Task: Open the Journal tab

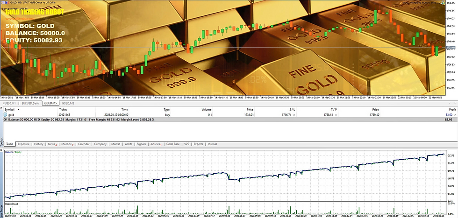Action: pyautogui.click(x=212, y=144)
